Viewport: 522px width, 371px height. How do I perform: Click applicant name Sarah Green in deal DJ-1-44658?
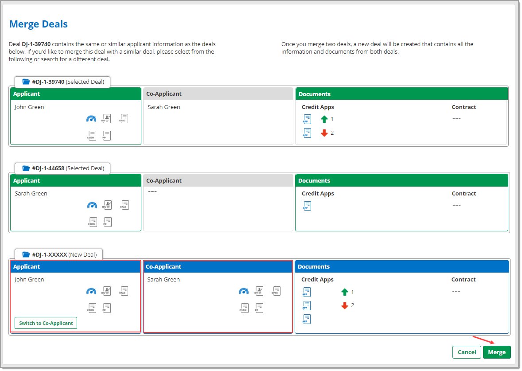[31, 194]
